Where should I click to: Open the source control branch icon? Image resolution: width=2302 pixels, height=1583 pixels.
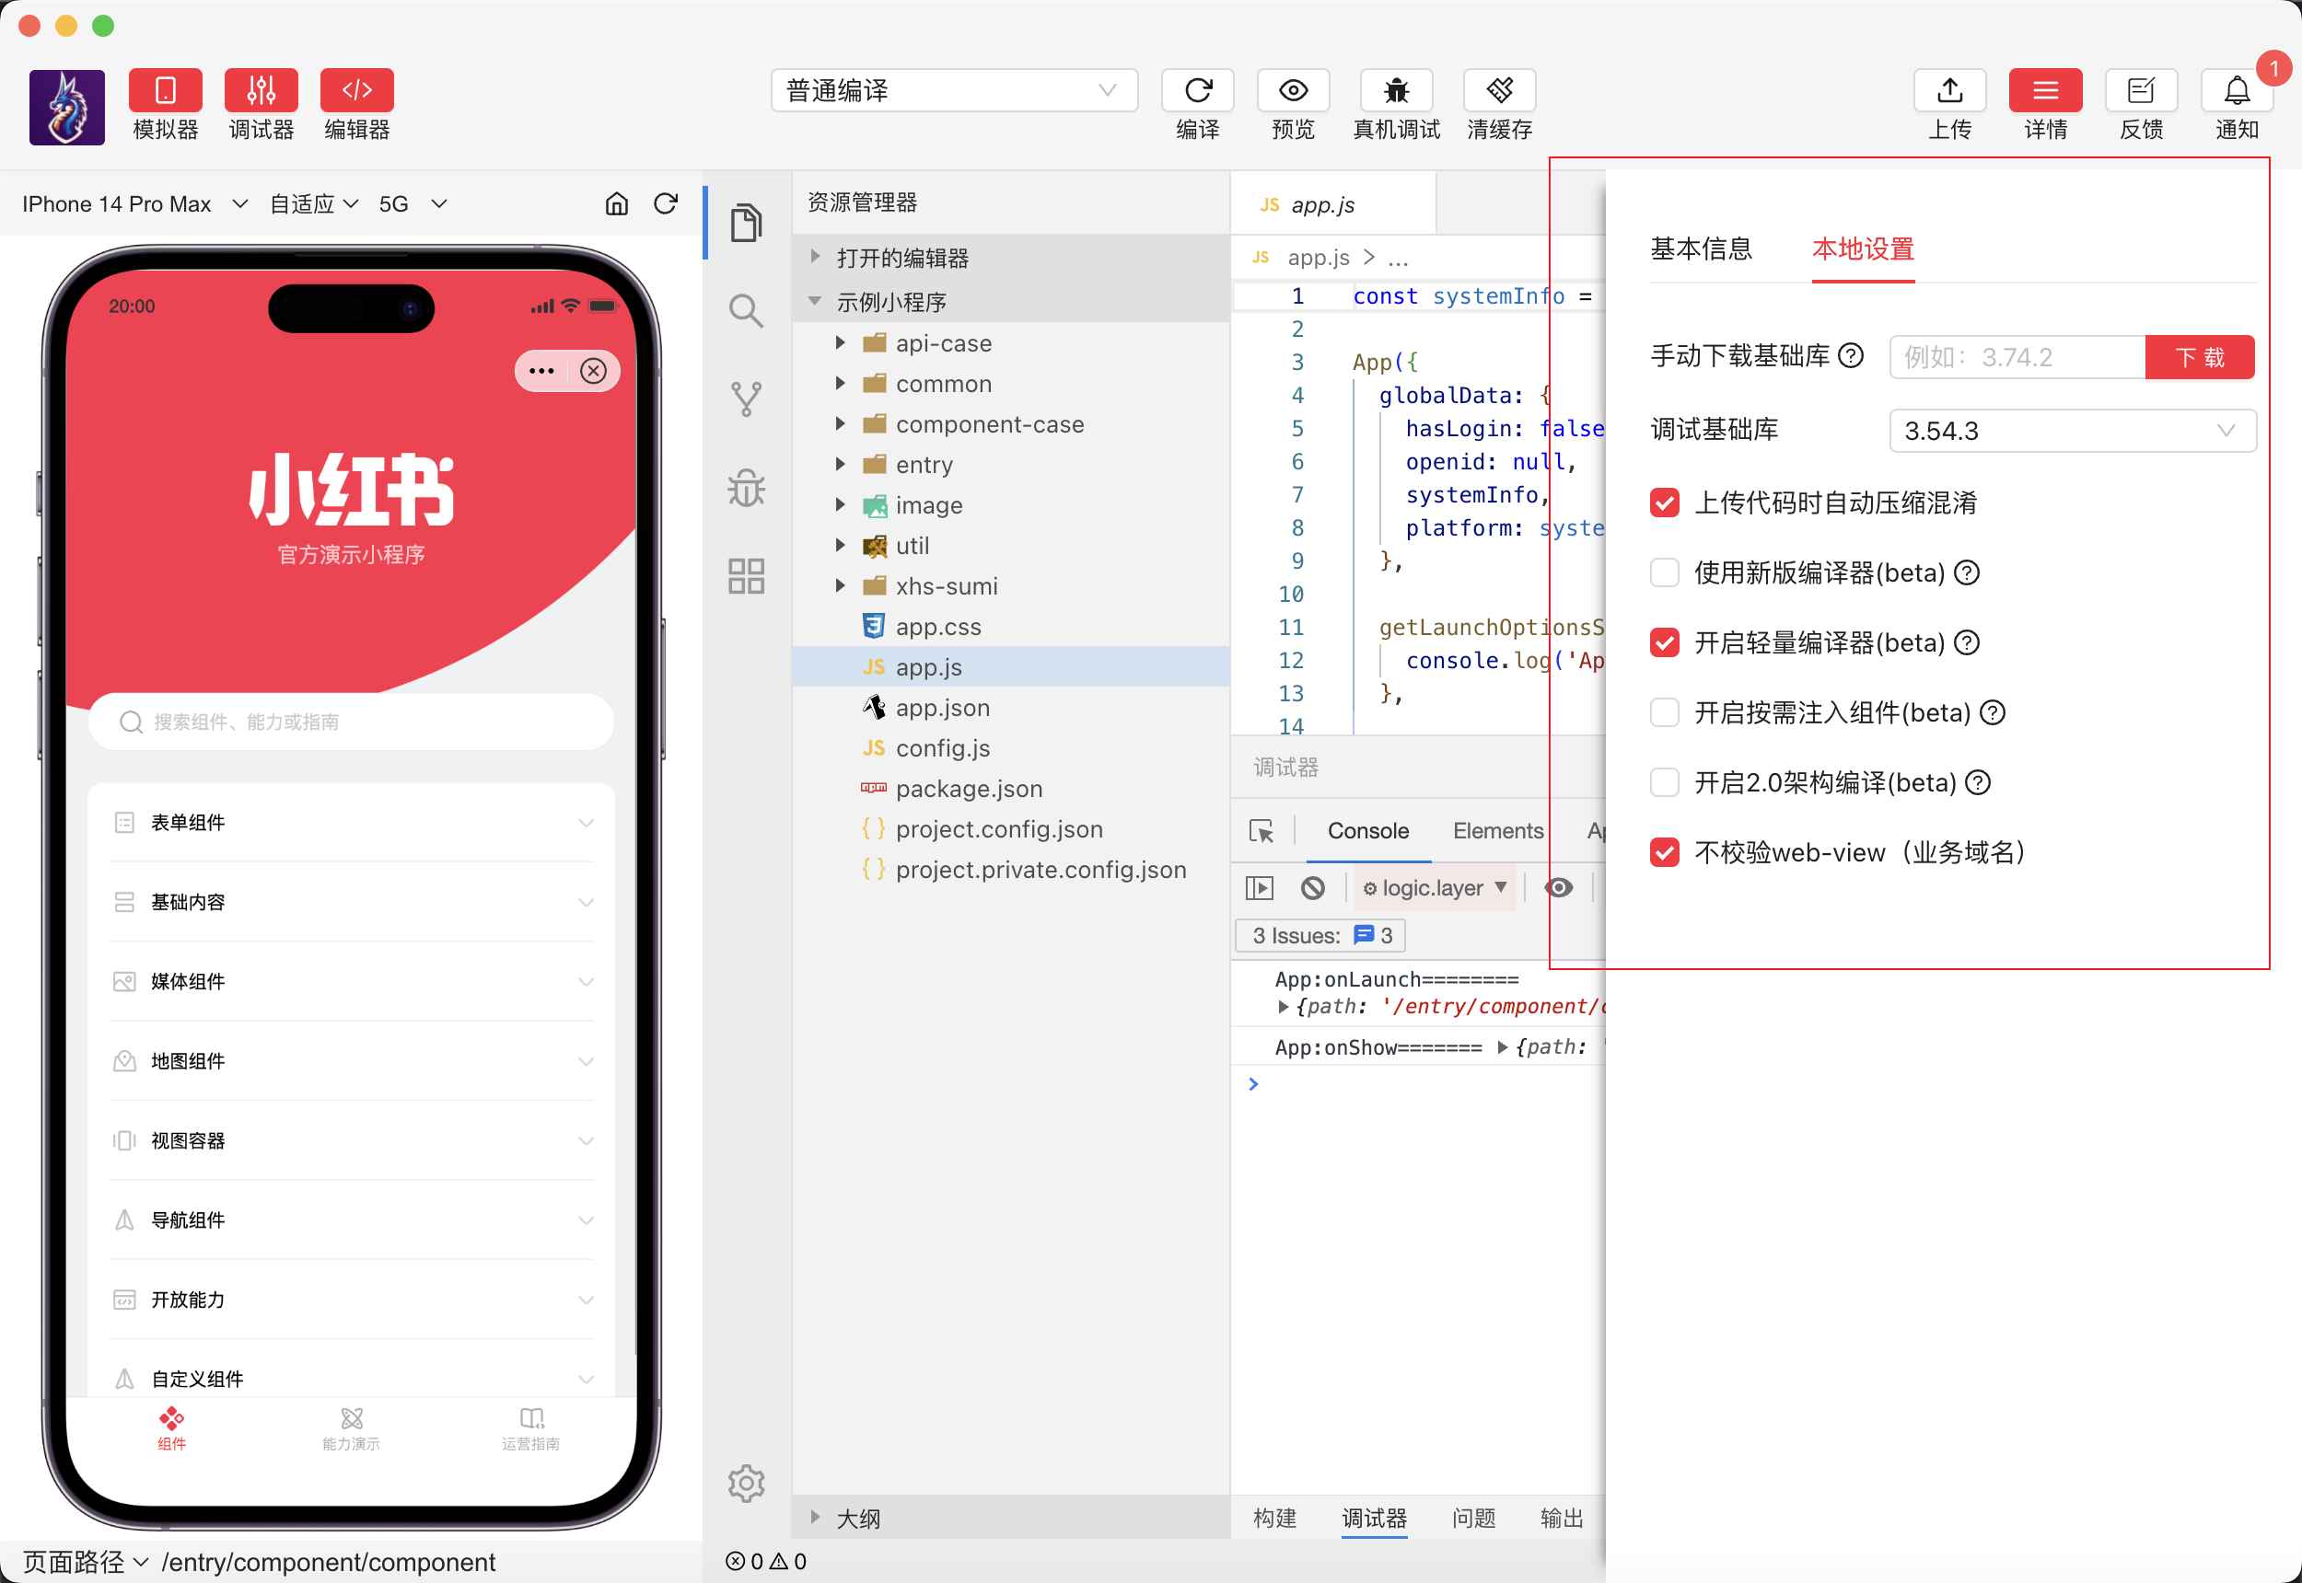tap(746, 399)
